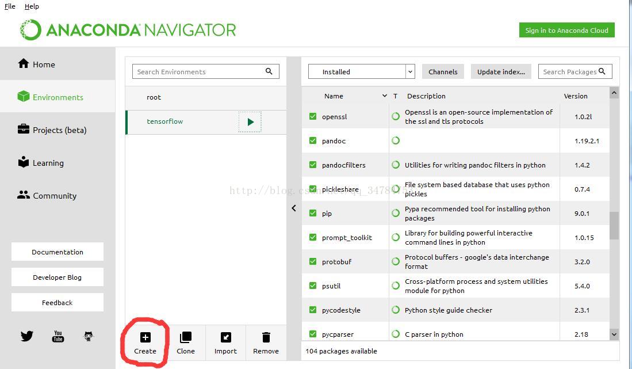Click the Name column sort arrow
632x369 pixels.
(x=385, y=96)
